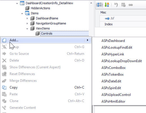This screenshot has width=146, height=113.
Task: Click the property pages icon
Action: pyautogui.click(x=123, y=5)
